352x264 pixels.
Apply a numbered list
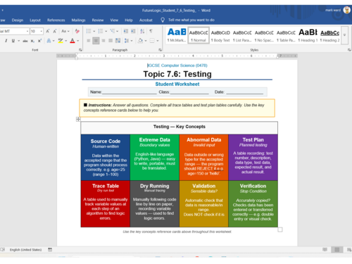click(101, 31)
